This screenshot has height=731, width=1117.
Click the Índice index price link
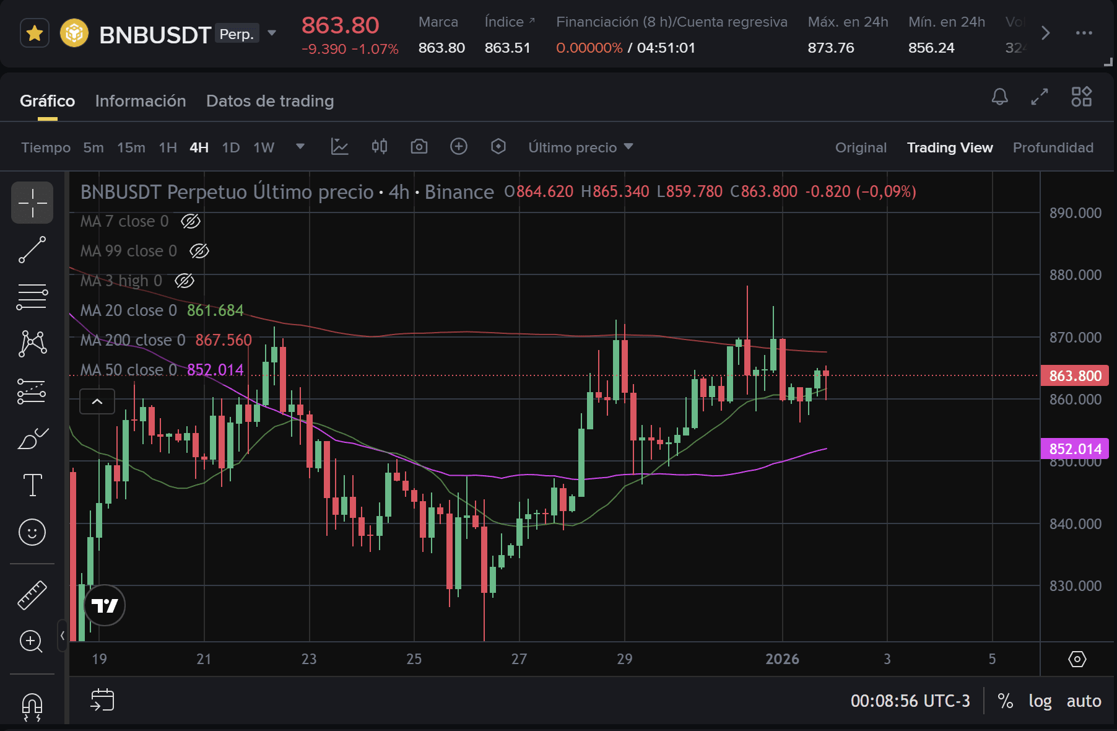coord(510,22)
